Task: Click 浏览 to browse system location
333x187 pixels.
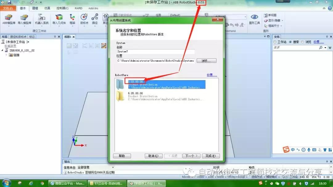Action: point(206,60)
